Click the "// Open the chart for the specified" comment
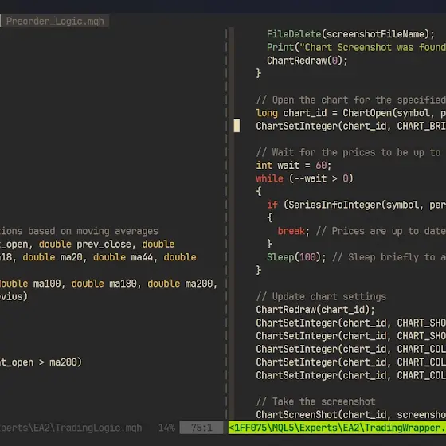This screenshot has width=446, height=446. click(x=350, y=100)
